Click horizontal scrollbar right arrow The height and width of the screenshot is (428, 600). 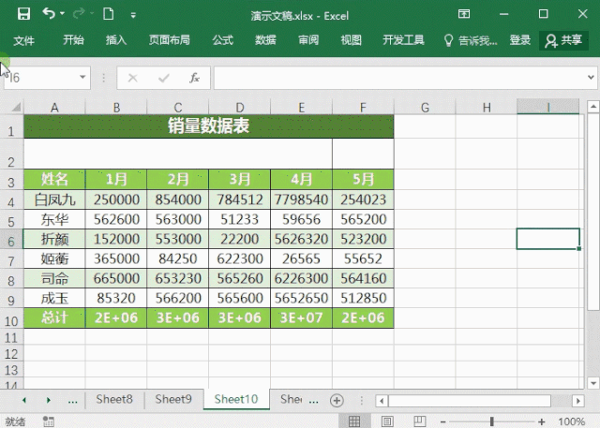[x=578, y=401]
